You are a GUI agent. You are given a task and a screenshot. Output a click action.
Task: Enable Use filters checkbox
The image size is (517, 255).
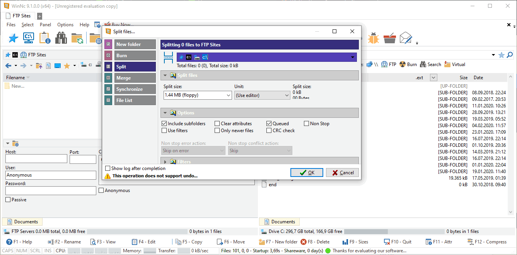point(164,131)
